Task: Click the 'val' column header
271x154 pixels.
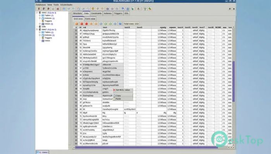Action: tap(92, 27)
